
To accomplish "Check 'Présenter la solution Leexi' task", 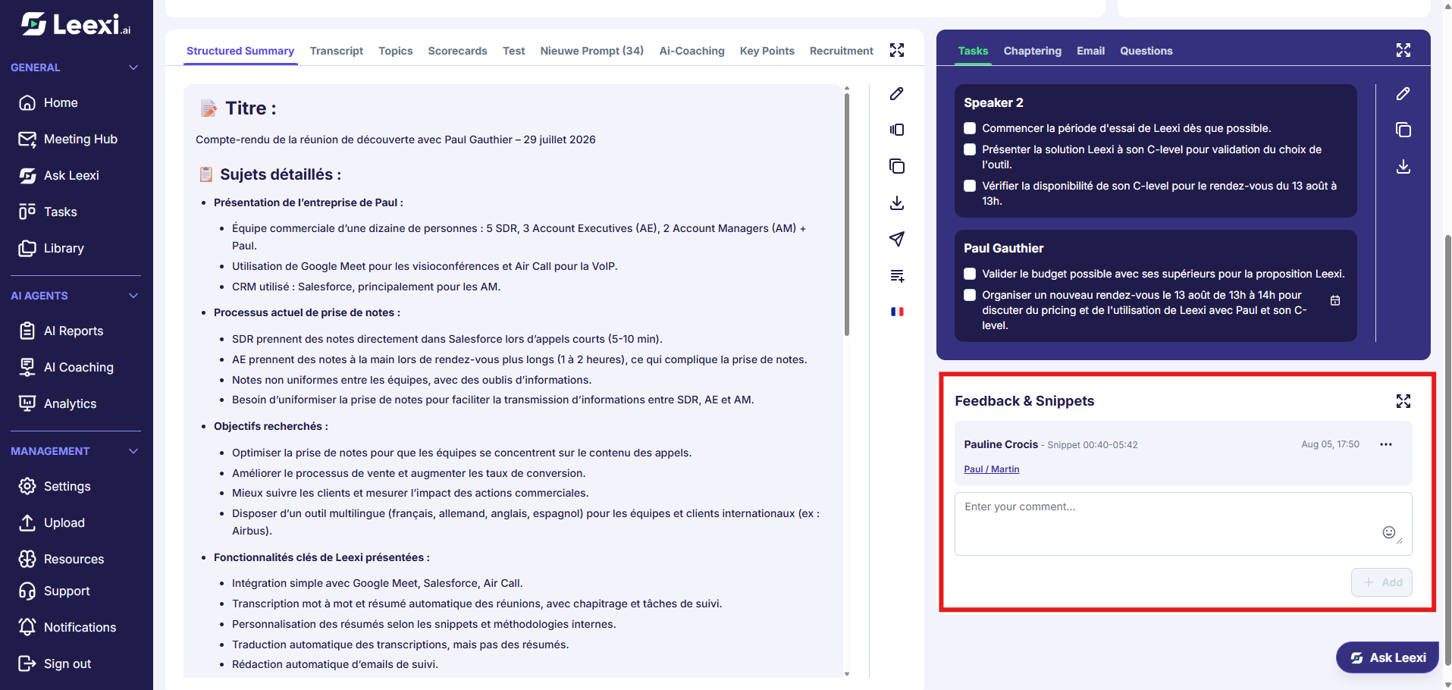I will [970, 149].
